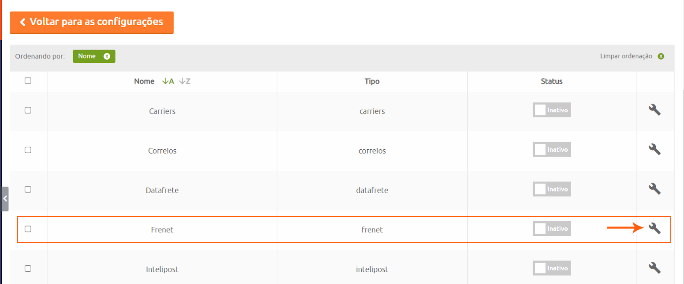Expand the collapsed left sidebar arrow
This screenshot has width=684, height=284.
pos(5,199)
